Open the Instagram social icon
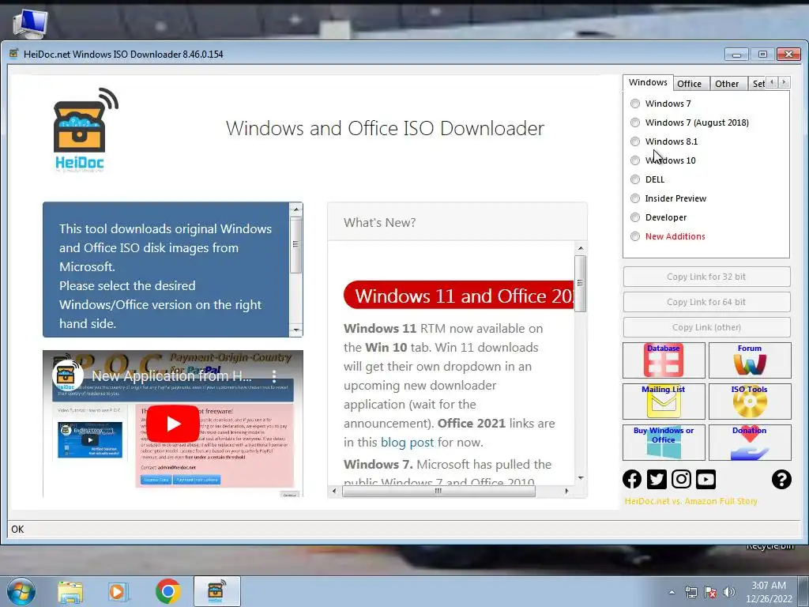The image size is (809, 607). pyautogui.click(x=681, y=480)
